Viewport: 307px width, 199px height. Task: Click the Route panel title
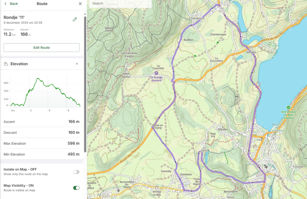(x=42, y=4)
